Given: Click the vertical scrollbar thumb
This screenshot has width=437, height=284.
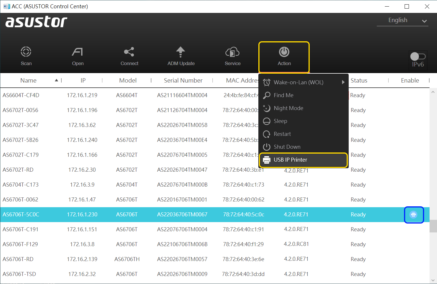Looking at the screenshot, I should 433,226.
